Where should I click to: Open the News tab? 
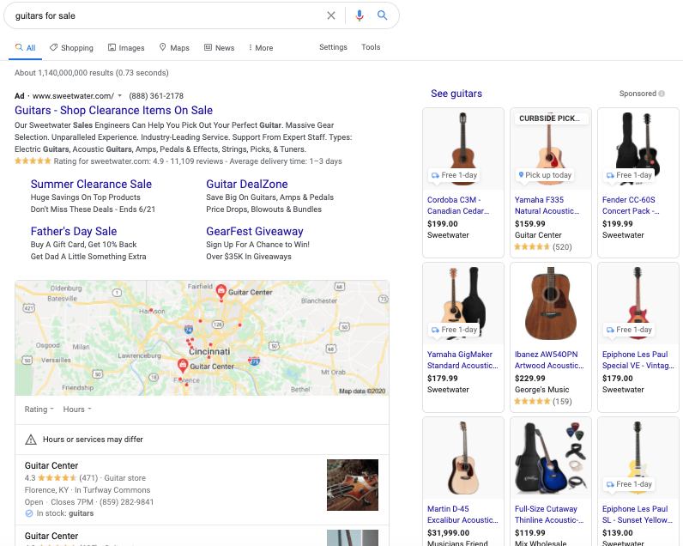click(x=220, y=47)
